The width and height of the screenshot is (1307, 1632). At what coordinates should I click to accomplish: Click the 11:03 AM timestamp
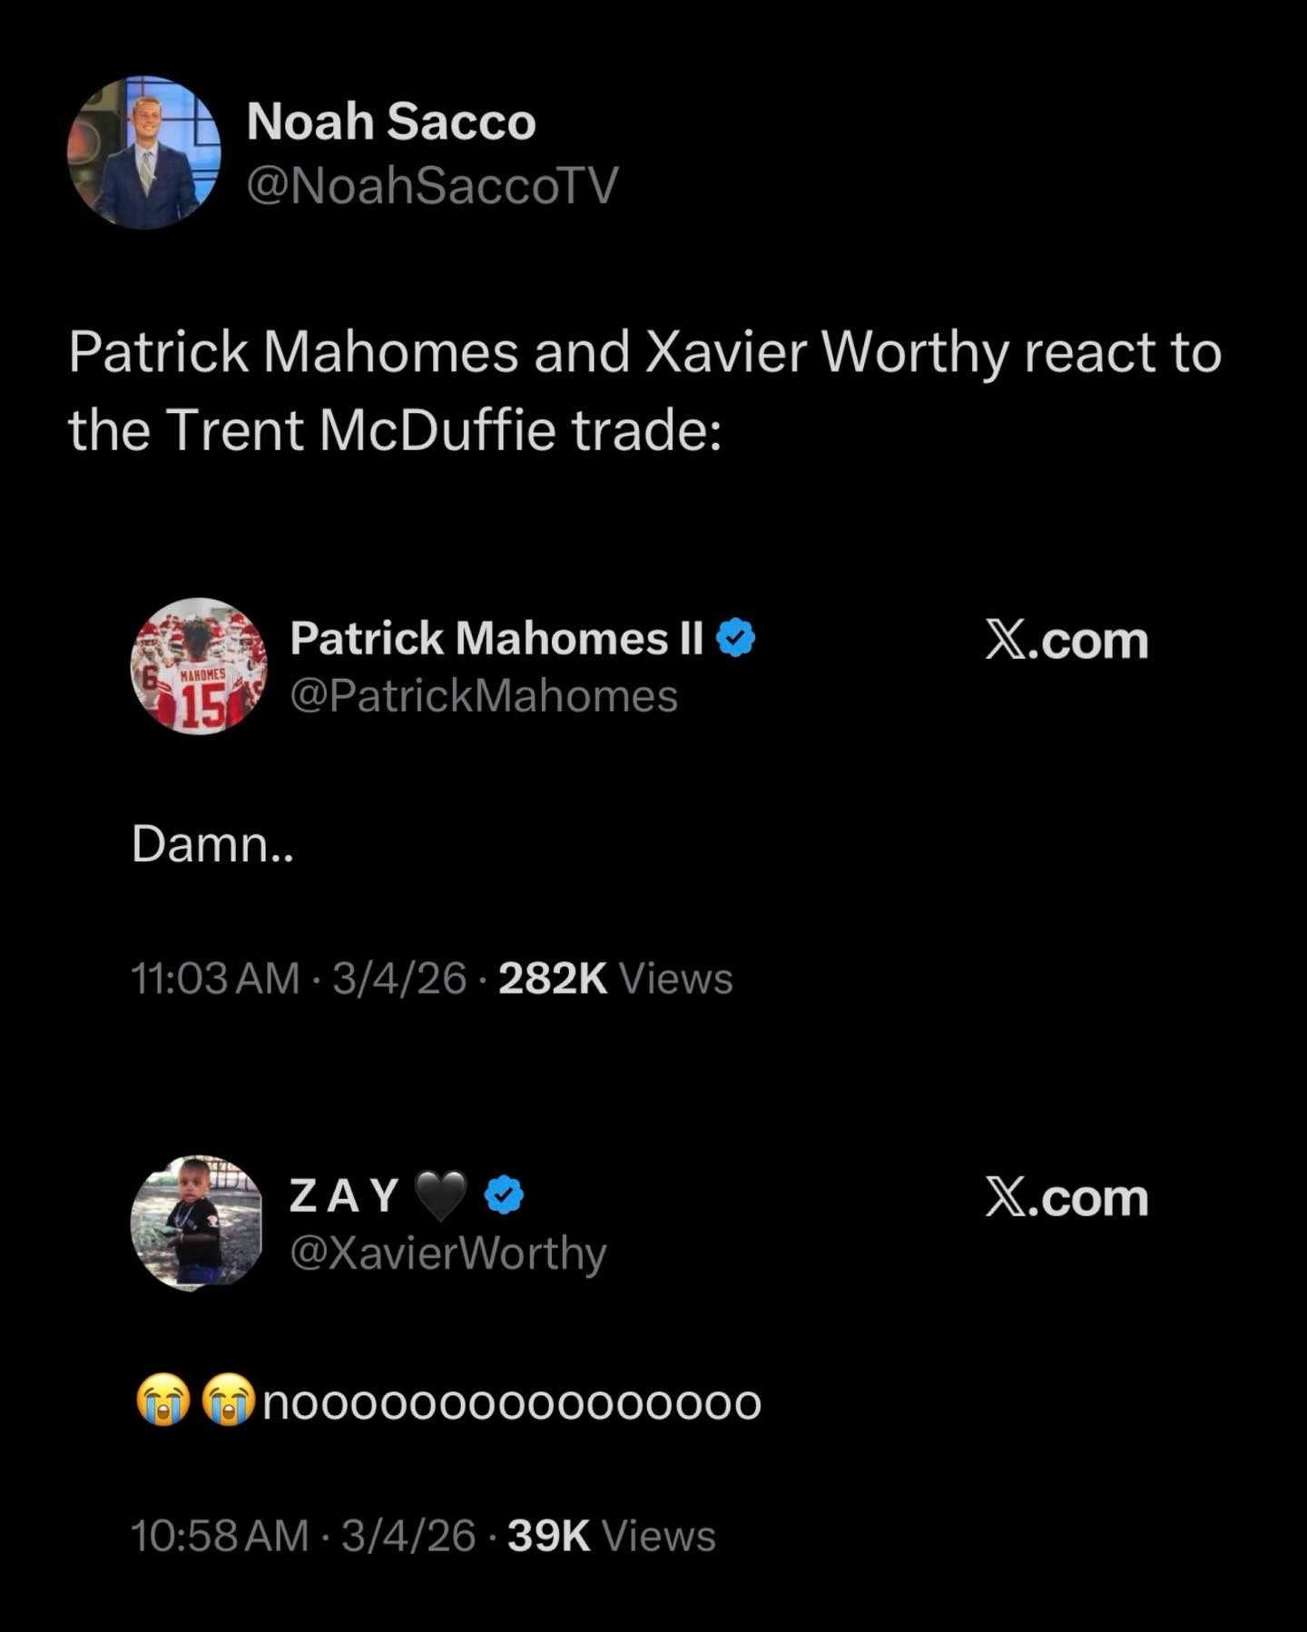tap(215, 978)
